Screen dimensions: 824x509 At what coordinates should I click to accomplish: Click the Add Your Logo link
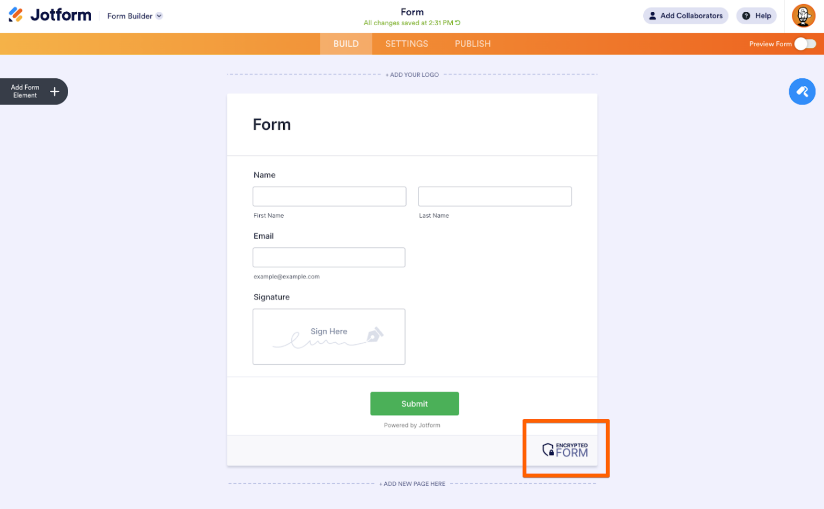pos(412,75)
